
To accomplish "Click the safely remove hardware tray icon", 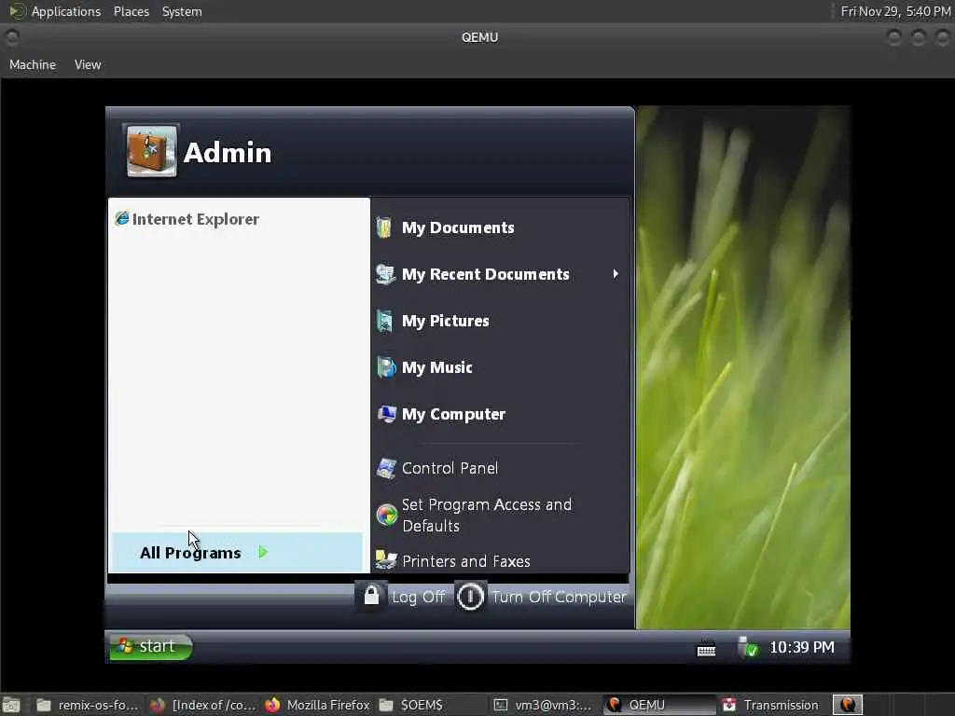I will [x=747, y=647].
